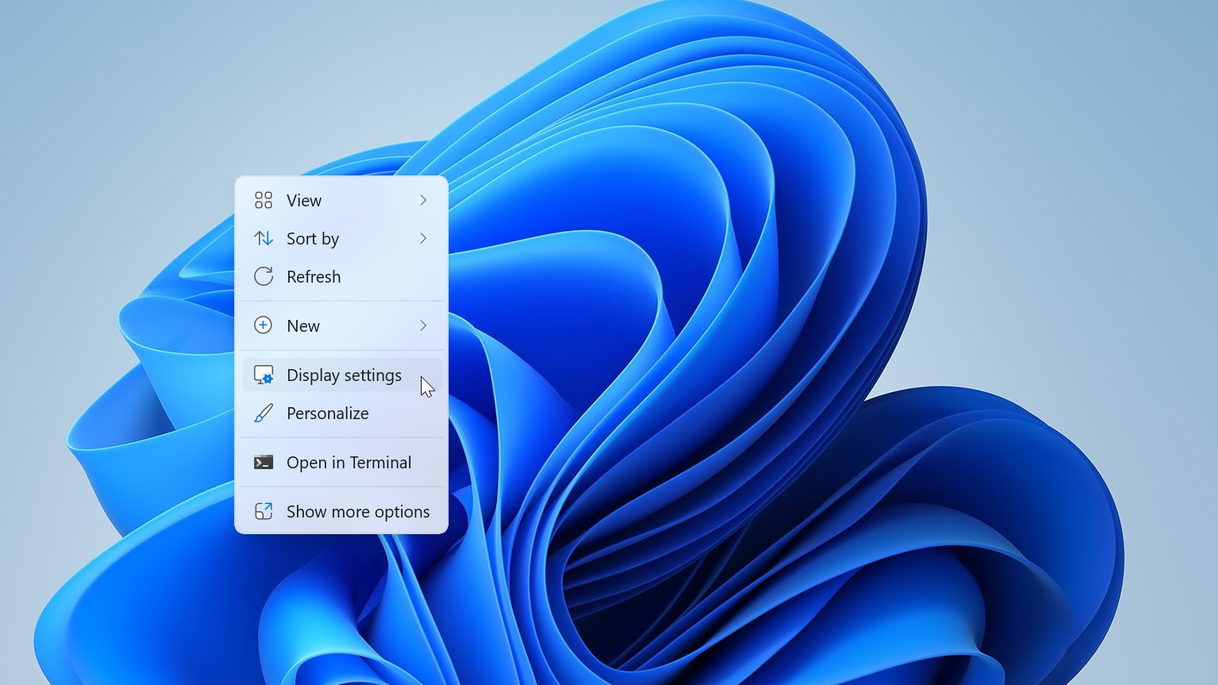Expand the View submenu chevron
The height and width of the screenshot is (685, 1218).
click(423, 200)
